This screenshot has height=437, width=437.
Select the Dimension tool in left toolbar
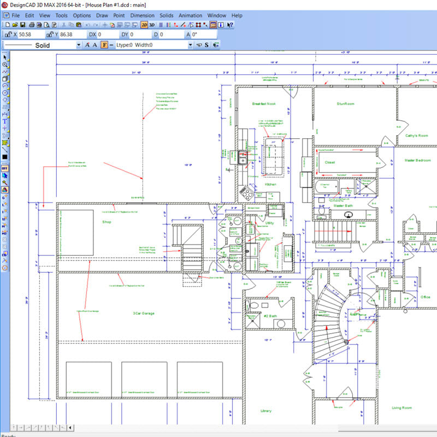5,114
